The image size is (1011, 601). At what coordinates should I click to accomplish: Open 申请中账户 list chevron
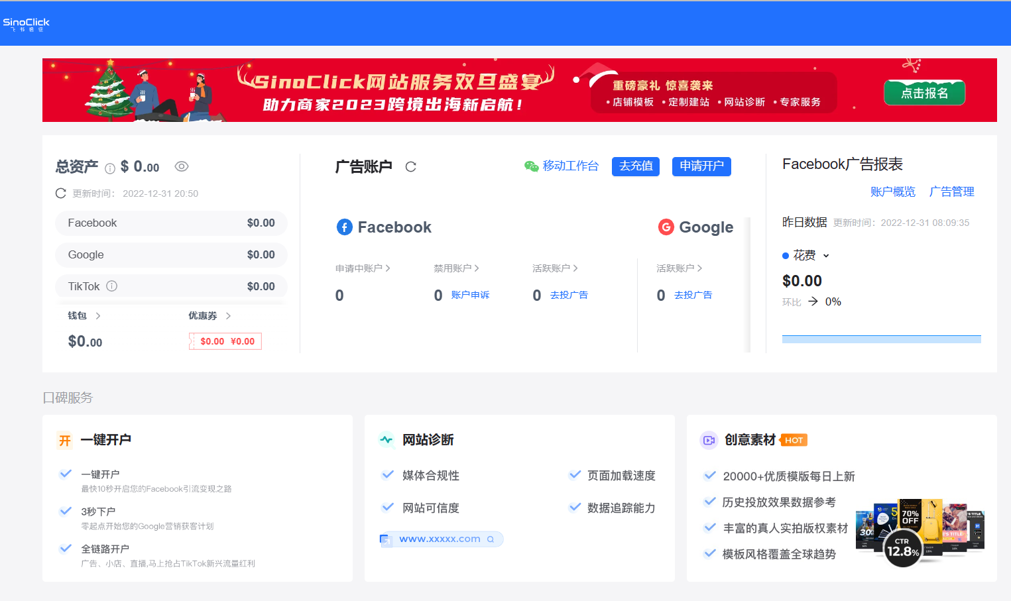[x=388, y=268]
